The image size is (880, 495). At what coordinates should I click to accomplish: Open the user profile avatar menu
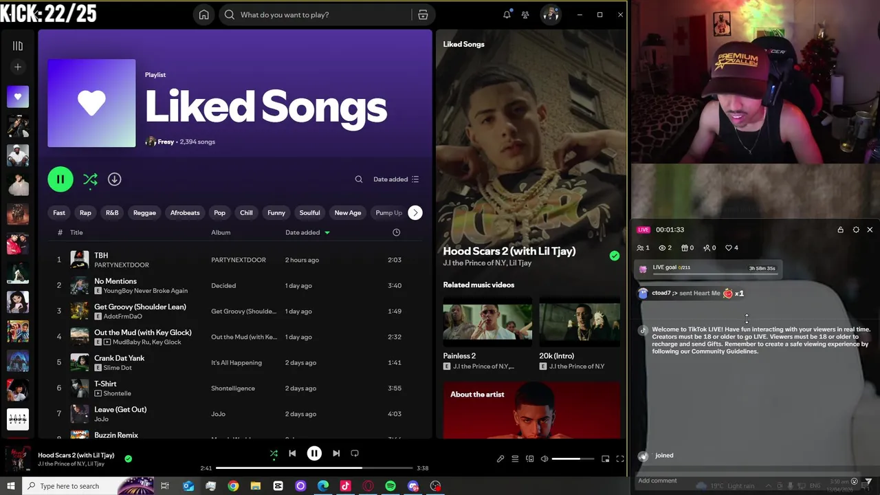(550, 14)
